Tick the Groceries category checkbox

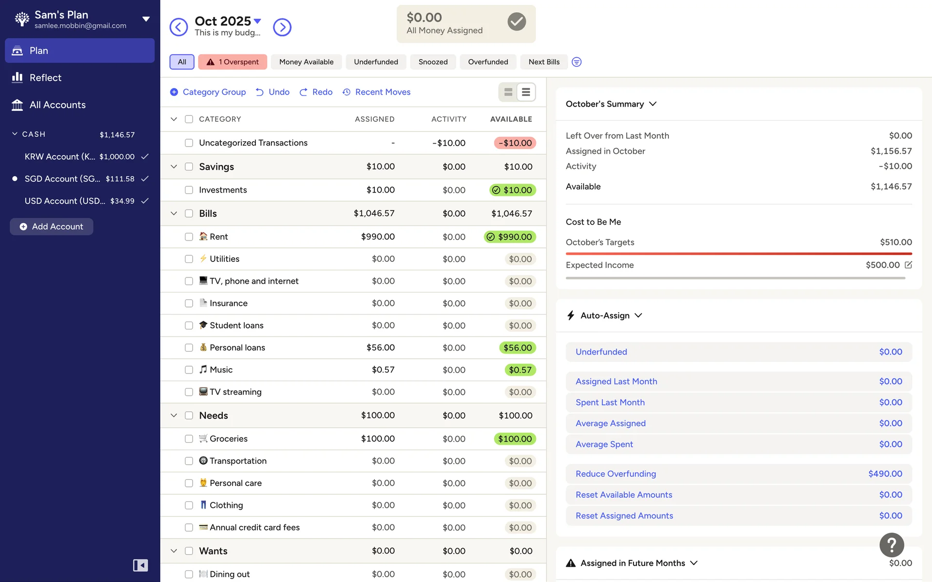point(189,439)
